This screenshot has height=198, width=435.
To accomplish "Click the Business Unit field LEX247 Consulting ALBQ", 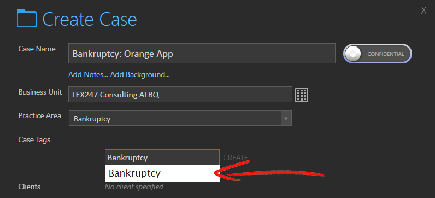I will pyautogui.click(x=180, y=95).
